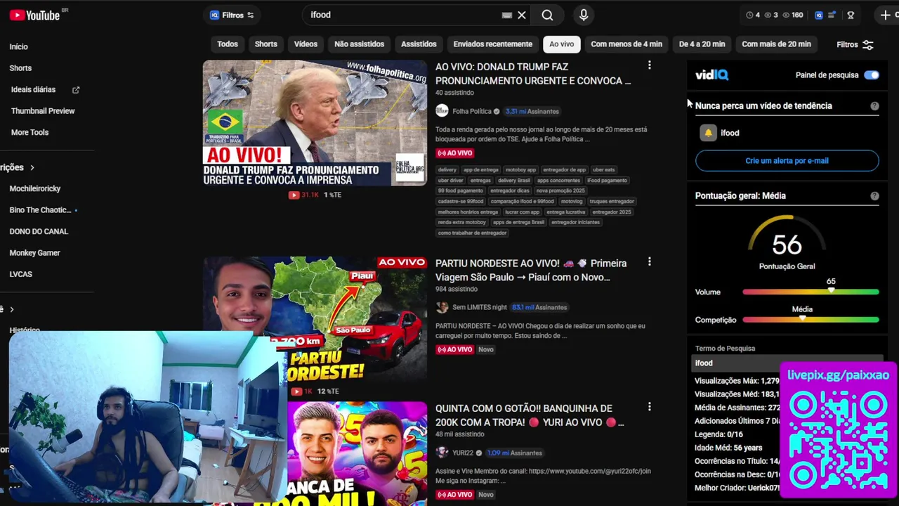
Task: Expand the sidebar section chevron below LVCAS
Action: [x=12, y=309]
